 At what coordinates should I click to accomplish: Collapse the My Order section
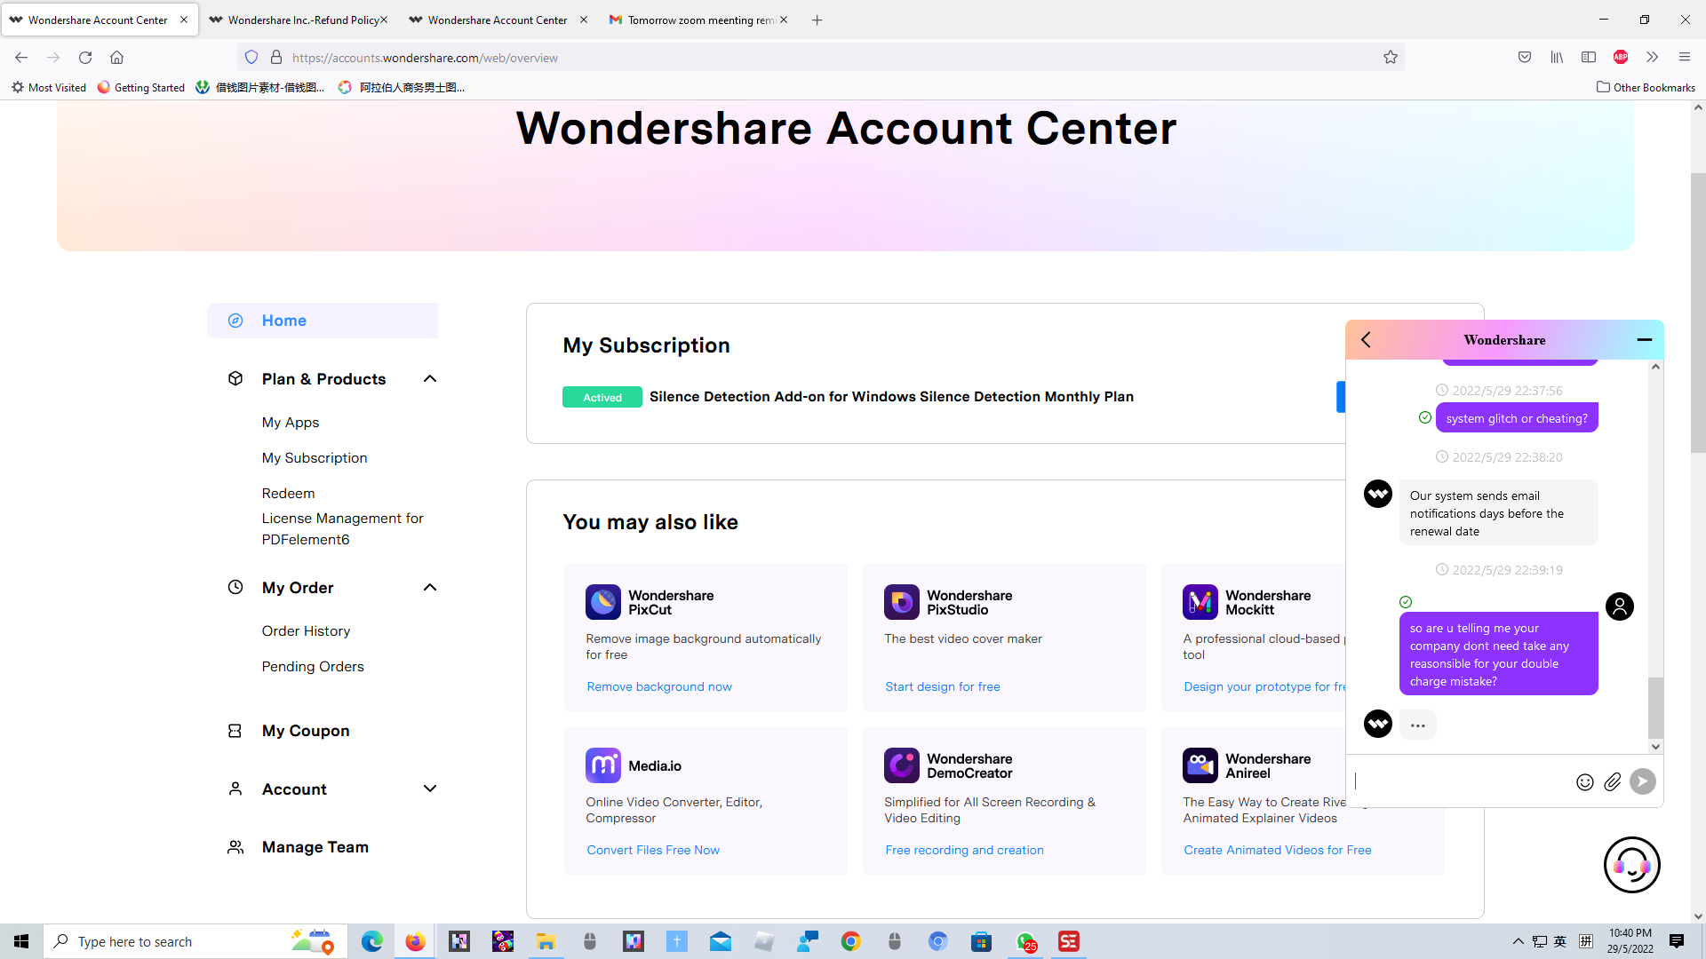coord(429,587)
